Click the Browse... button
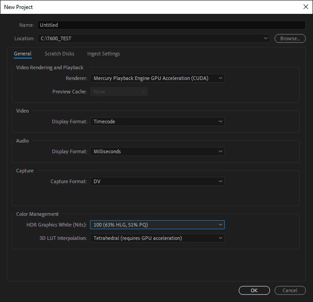313x302 pixels. tap(290, 38)
